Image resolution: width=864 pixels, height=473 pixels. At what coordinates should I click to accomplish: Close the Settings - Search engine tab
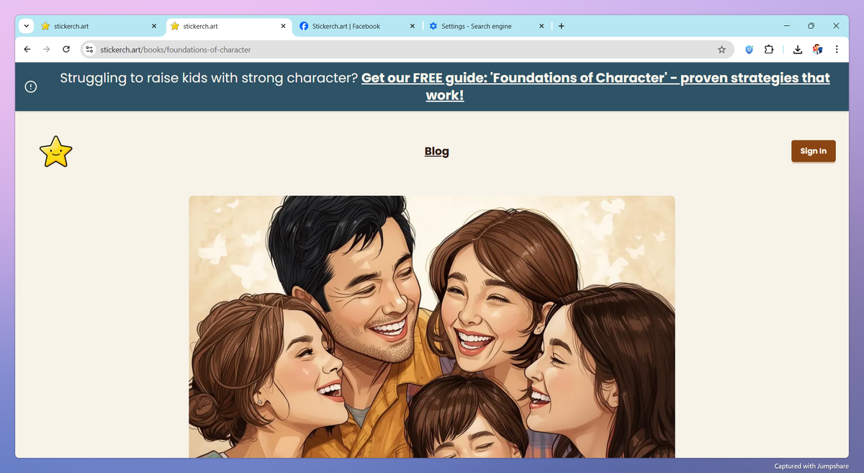pos(541,26)
